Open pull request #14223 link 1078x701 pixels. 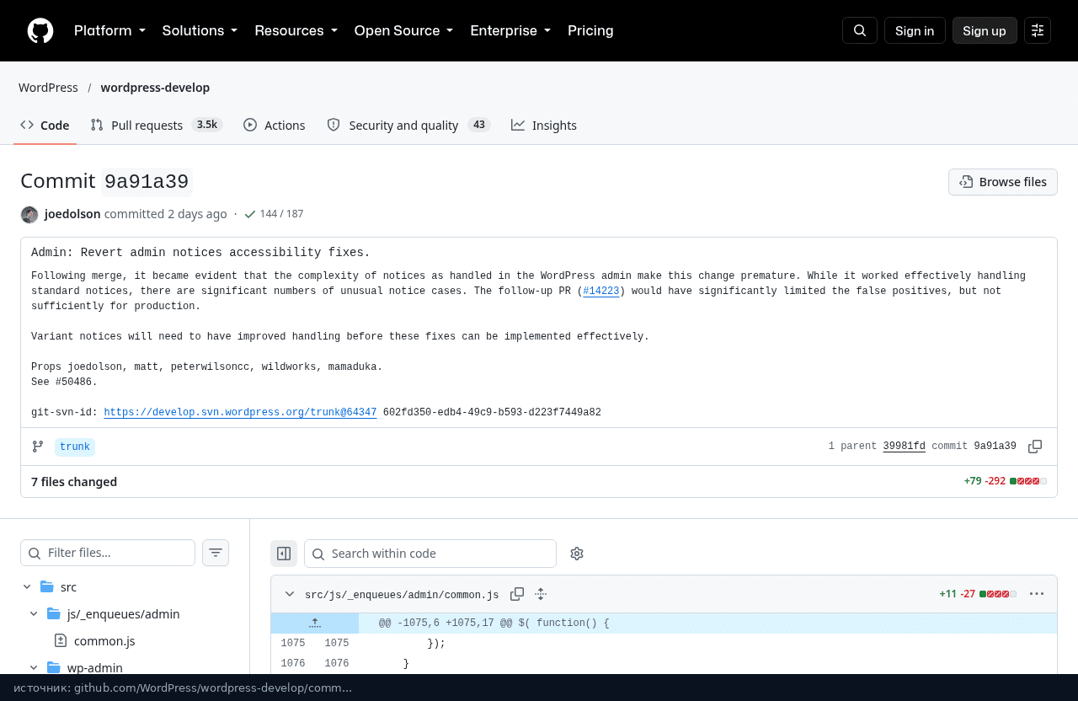[x=601, y=291]
